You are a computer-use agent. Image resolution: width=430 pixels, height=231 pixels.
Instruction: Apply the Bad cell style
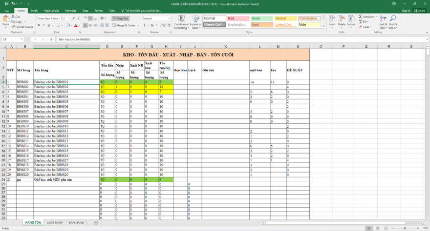tap(236, 19)
